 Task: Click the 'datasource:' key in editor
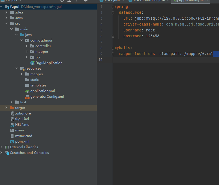131,13
